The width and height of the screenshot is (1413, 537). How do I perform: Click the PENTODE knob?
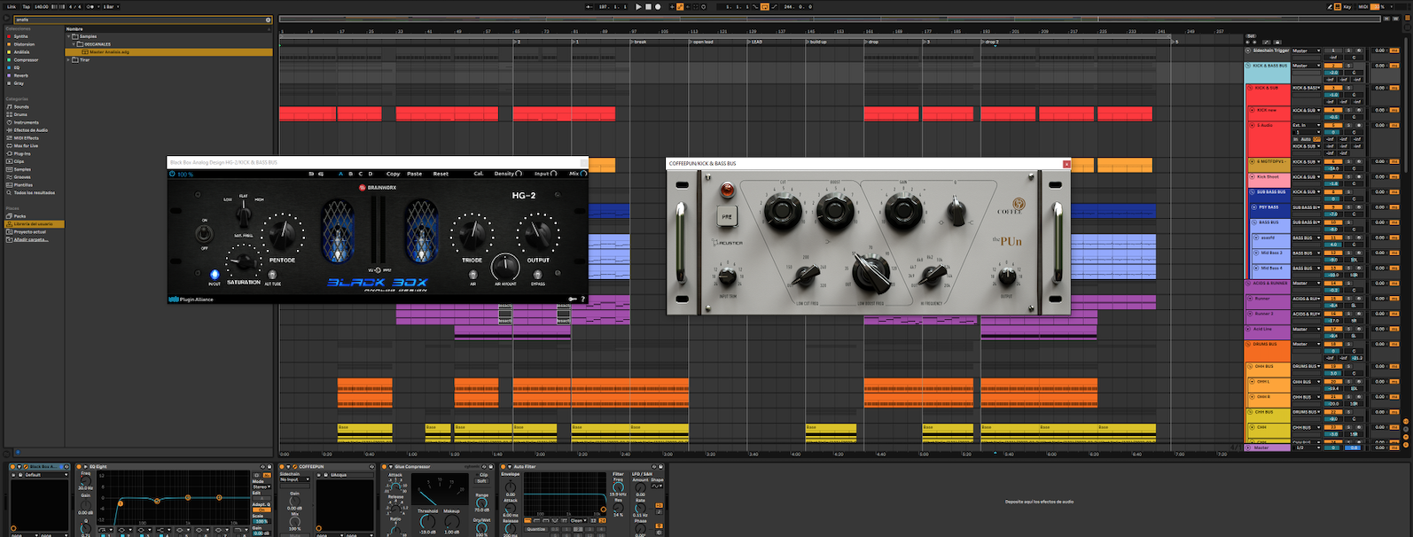283,235
